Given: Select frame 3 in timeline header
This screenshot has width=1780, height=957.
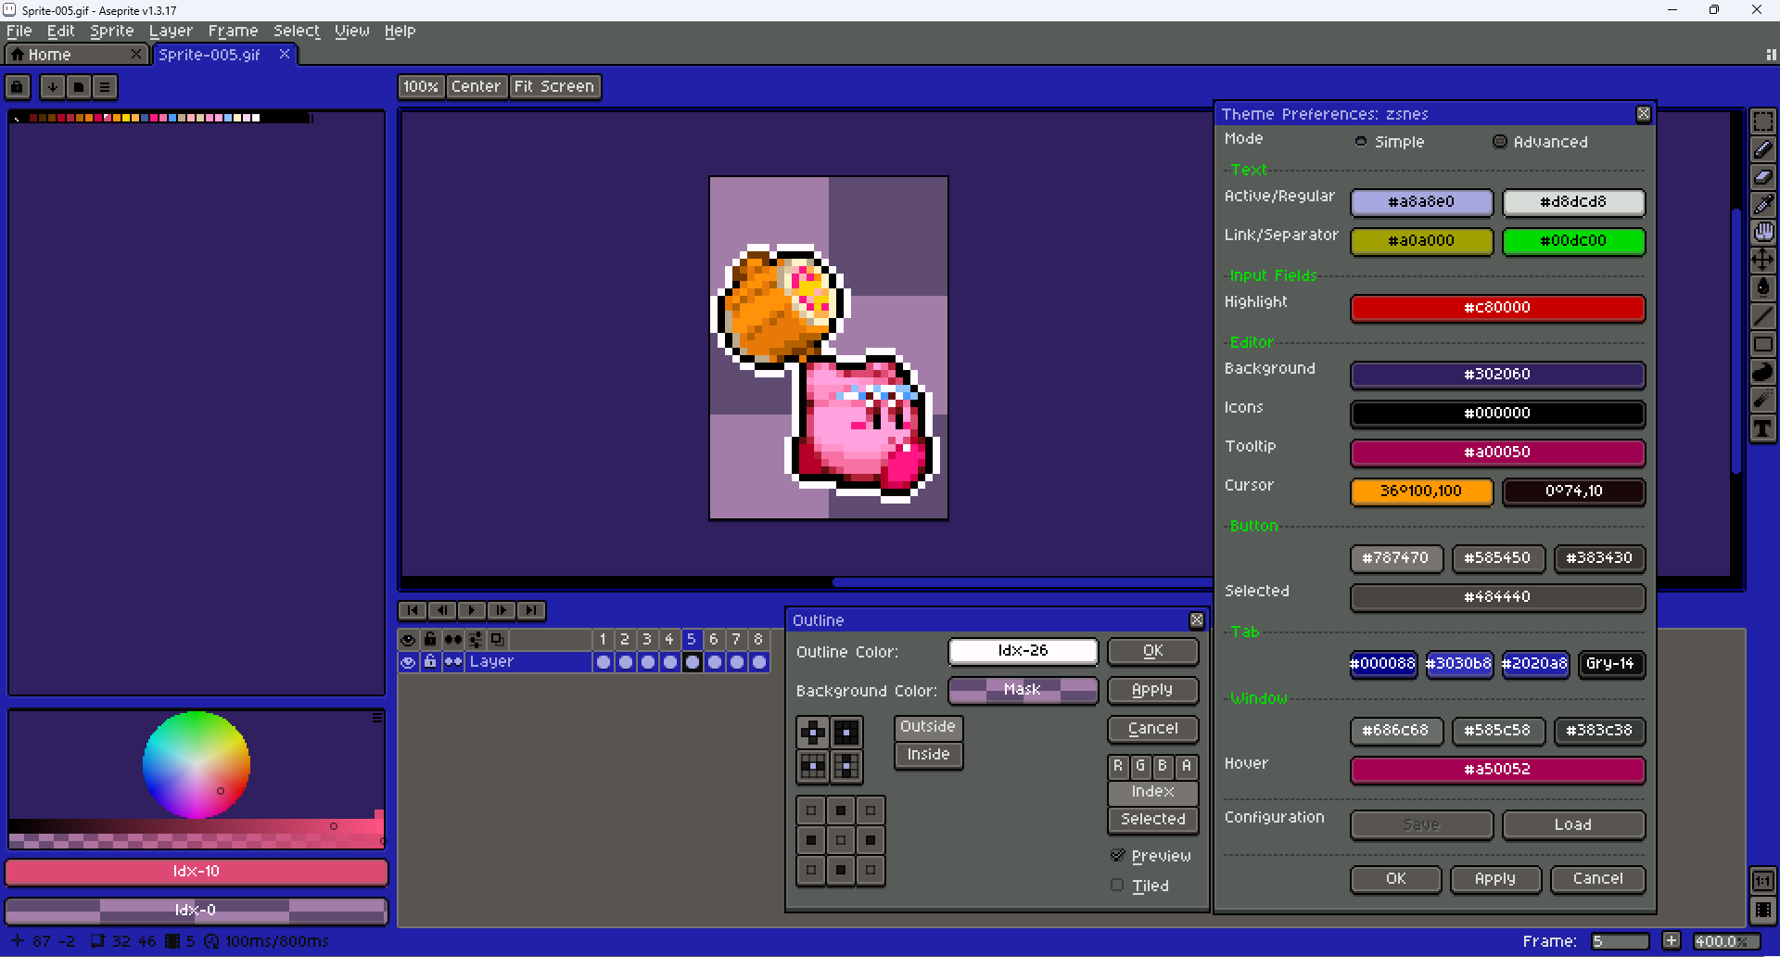Looking at the screenshot, I should [647, 639].
